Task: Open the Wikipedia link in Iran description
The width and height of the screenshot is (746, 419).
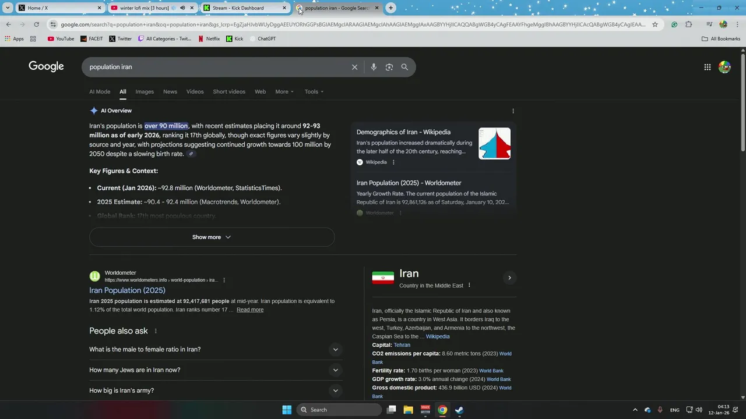Action: (x=438, y=336)
